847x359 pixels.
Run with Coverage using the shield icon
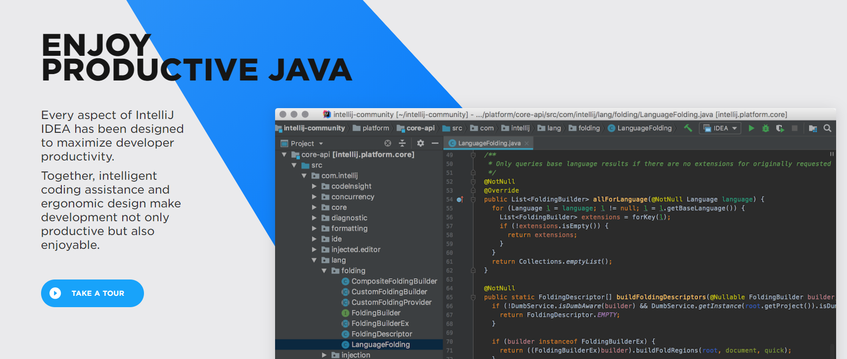coord(780,128)
